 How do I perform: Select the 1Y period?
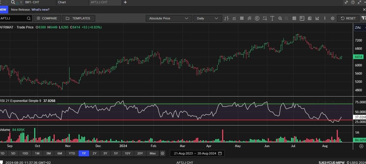[84, 153]
